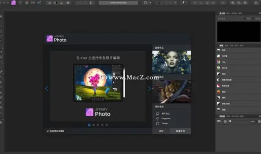Click navigator zoom in plus button
The height and width of the screenshot is (154, 261).
[259, 122]
